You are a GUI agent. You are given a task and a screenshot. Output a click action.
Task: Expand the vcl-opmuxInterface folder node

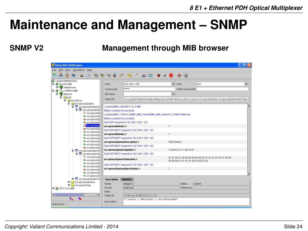(x=69, y=182)
